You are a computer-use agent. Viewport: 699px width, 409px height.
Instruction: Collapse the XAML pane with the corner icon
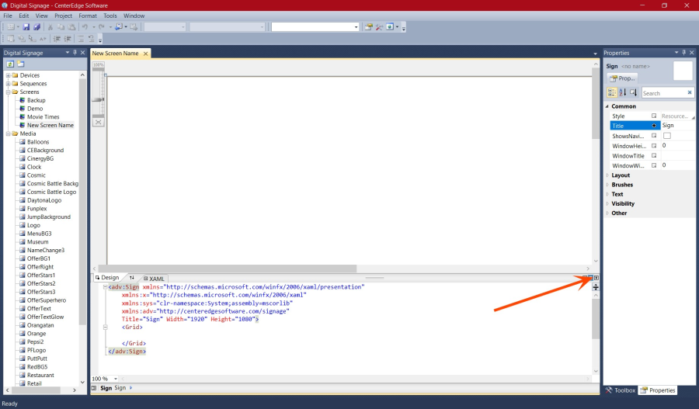[x=596, y=278]
